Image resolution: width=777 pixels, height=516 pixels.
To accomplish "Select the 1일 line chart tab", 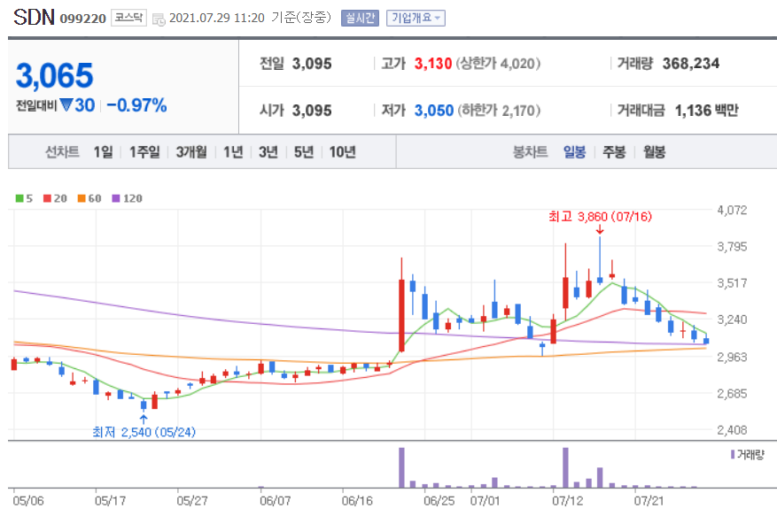I will pos(103,152).
